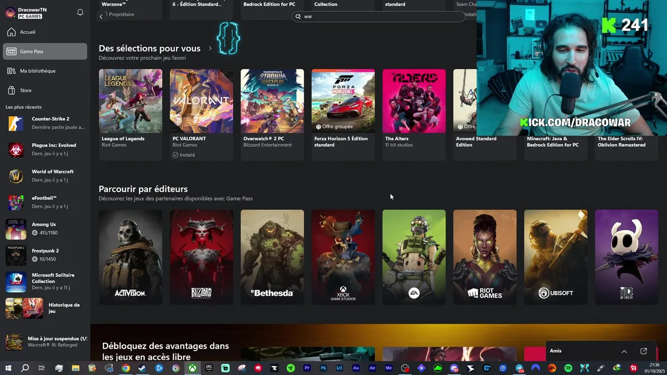Open the EA app from the taskbar

552,368
